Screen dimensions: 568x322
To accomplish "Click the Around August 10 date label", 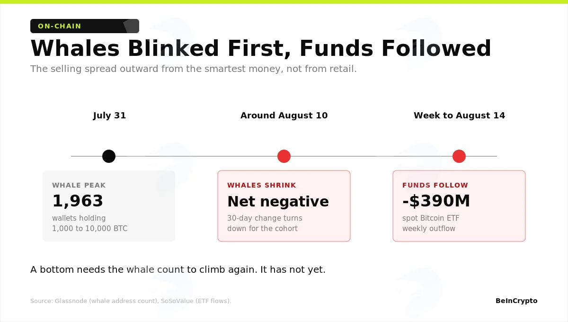I will pos(284,116).
